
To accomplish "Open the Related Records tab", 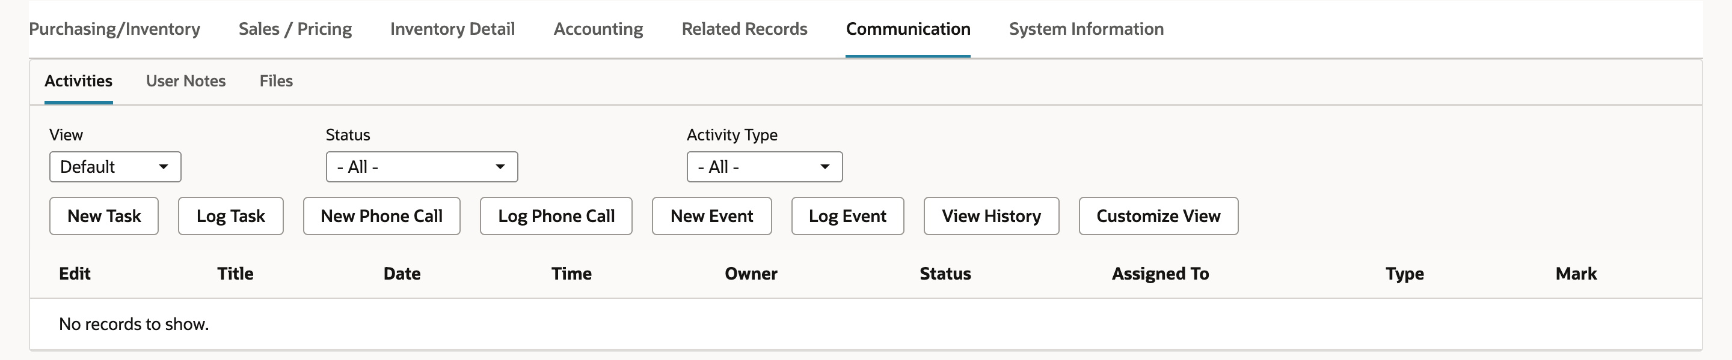I will [x=745, y=29].
